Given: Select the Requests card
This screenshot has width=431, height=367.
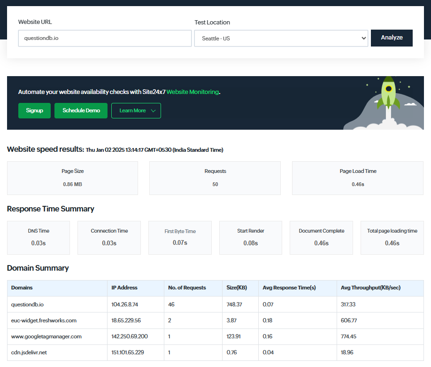Looking at the screenshot, I should coord(215,178).
